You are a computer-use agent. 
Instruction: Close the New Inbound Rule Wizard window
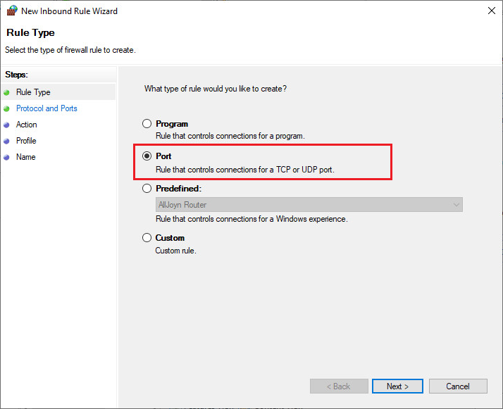coord(490,11)
